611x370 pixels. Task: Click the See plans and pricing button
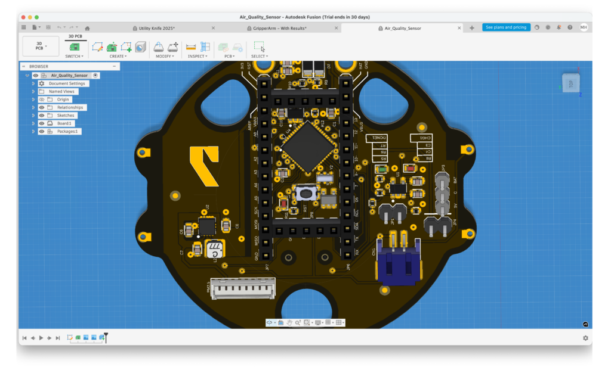coord(506,27)
